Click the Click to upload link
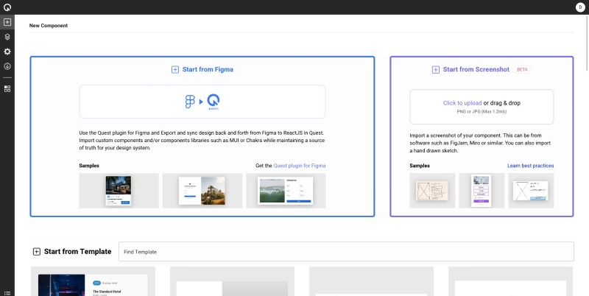The width and height of the screenshot is (589, 296). (x=462, y=103)
